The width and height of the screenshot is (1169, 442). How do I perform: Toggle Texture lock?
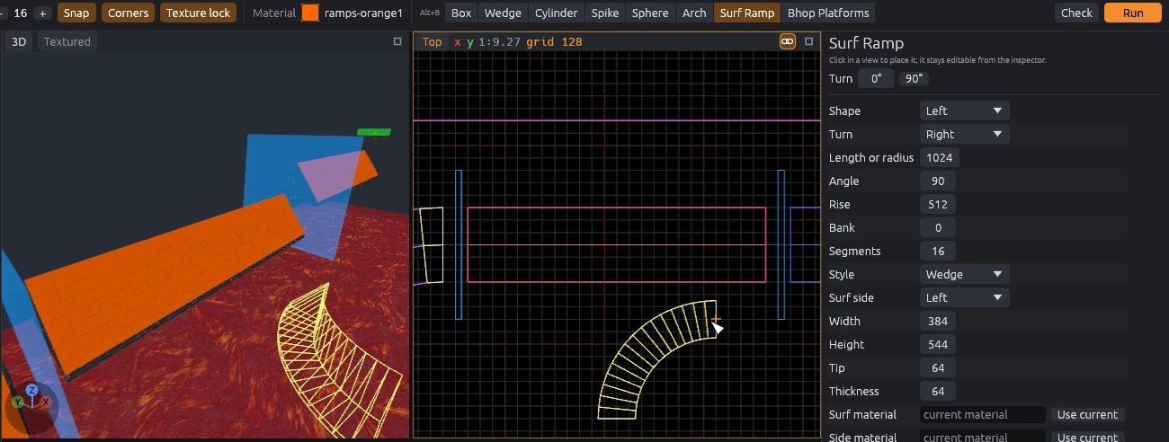pos(199,13)
